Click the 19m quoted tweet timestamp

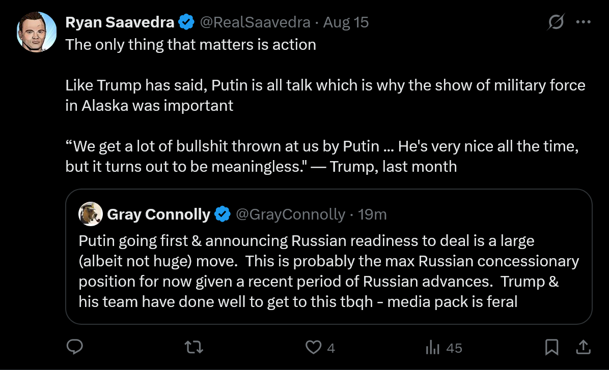coord(372,214)
